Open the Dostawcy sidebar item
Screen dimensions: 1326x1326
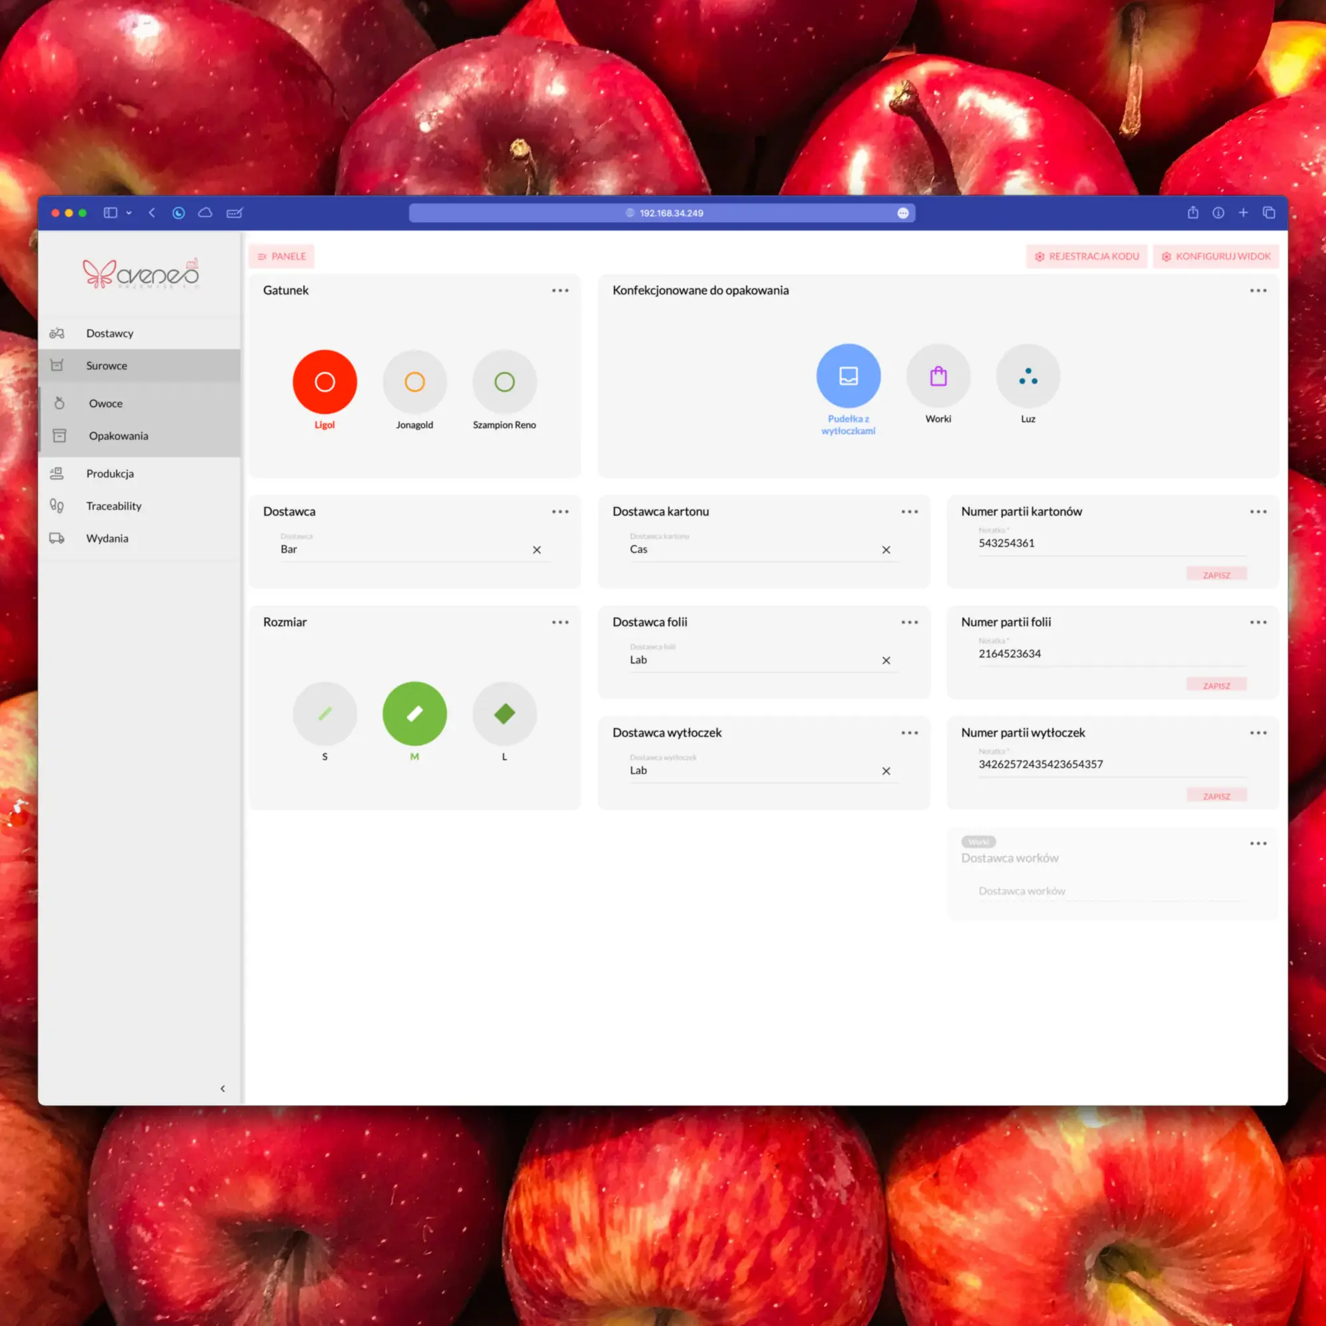click(110, 333)
